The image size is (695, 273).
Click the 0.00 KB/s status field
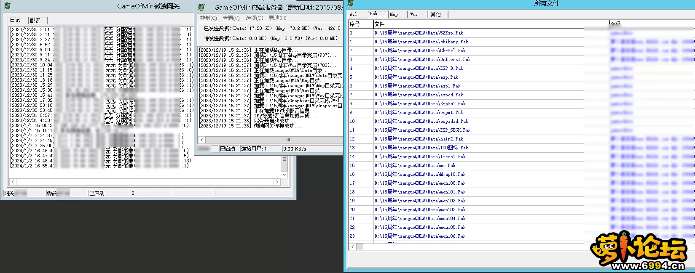coord(312,148)
